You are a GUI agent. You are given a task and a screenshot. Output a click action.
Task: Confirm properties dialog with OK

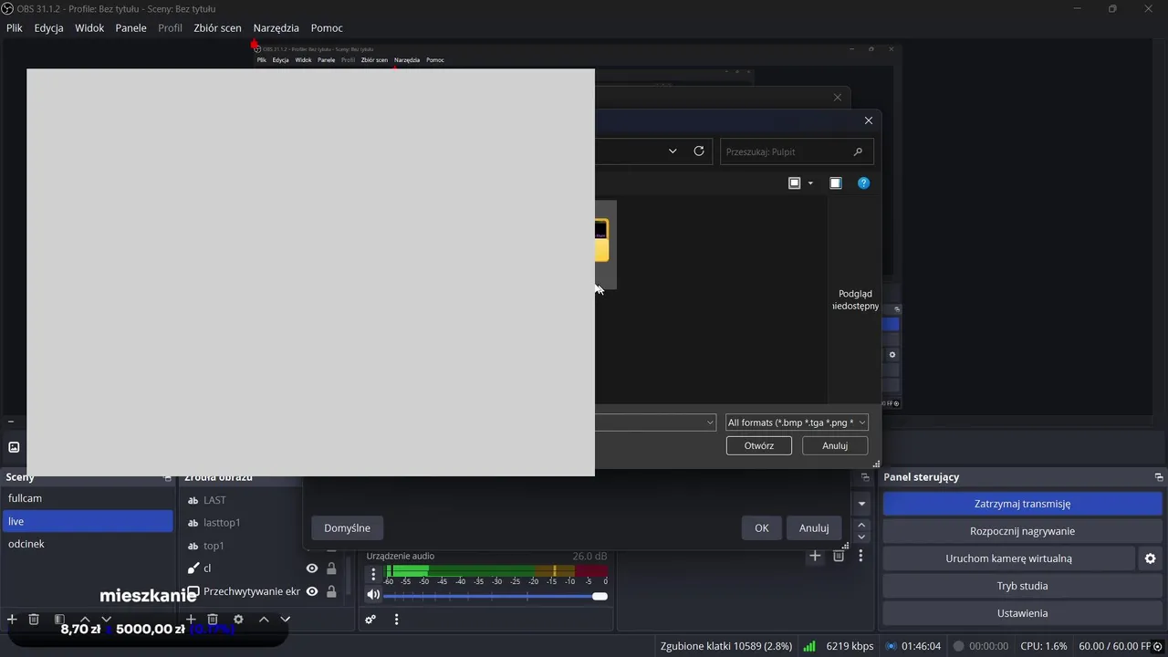point(762,527)
